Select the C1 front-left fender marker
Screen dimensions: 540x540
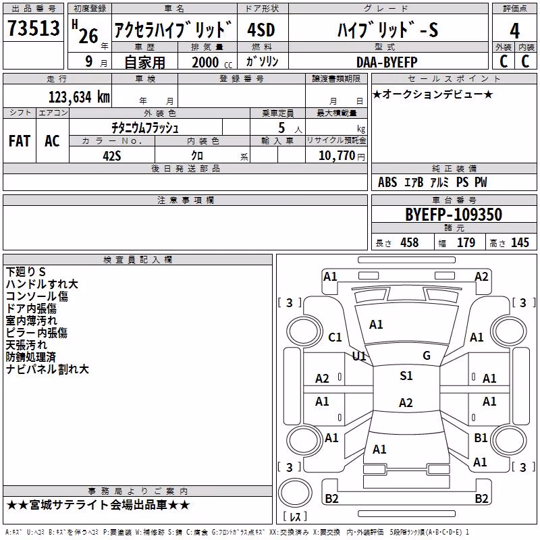point(335,337)
